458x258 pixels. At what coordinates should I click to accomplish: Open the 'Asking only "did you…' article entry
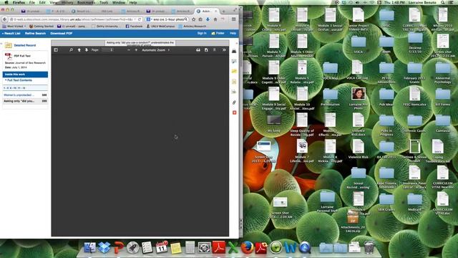click(19, 101)
